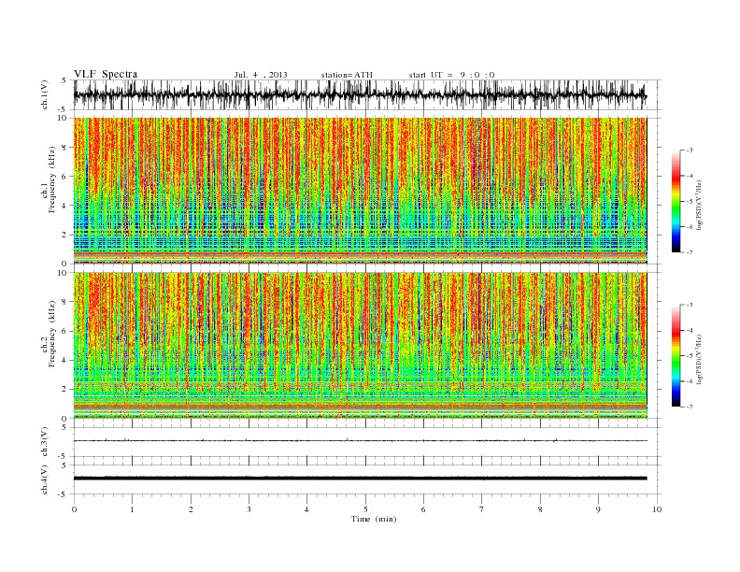Click the ch.4 thick voltage trace
Image resolution: width=740 pixels, height=572 pixels.
click(361, 479)
